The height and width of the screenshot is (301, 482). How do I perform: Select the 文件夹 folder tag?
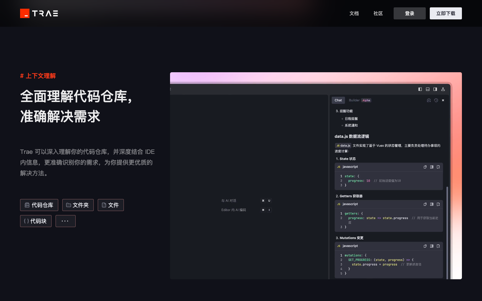pyautogui.click(x=78, y=205)
